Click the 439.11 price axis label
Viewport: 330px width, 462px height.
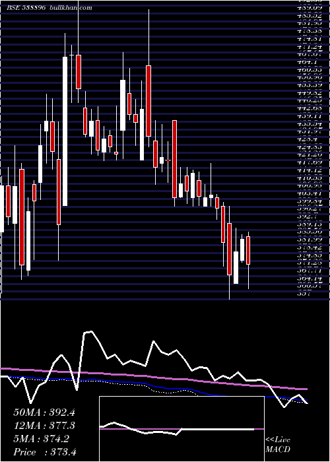point(309,116)
